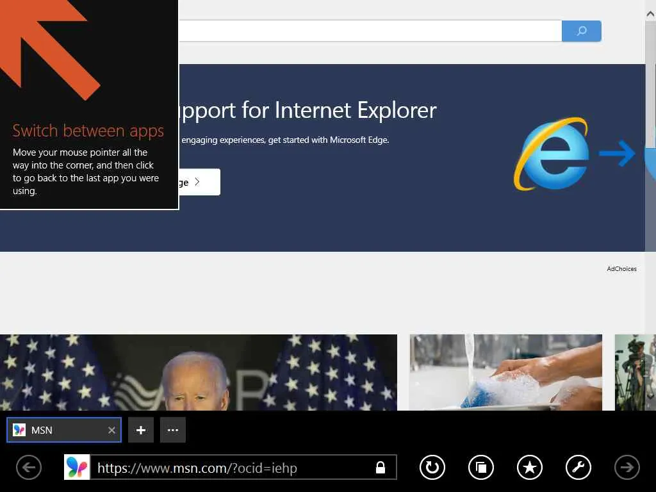
Task: Click the MSN site icon beside address bar
Action: [x=77, y=467]
